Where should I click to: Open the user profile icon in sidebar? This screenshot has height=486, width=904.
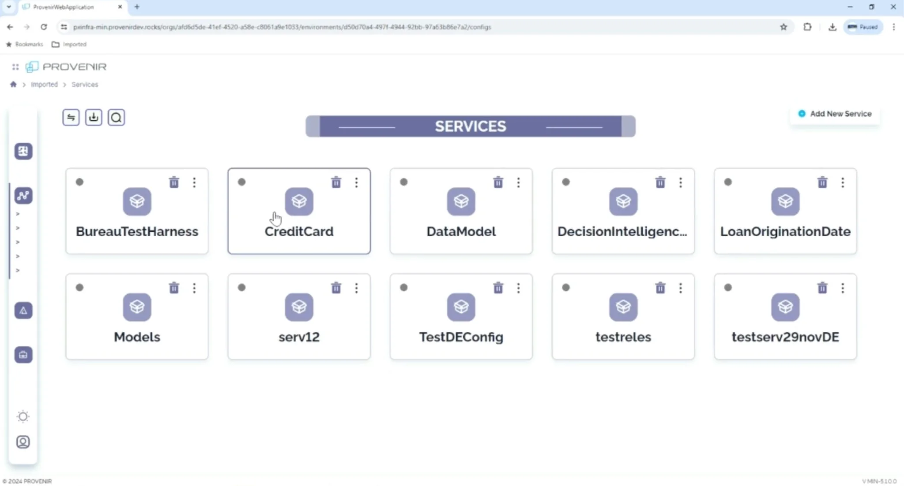click(x=23, y=442)
